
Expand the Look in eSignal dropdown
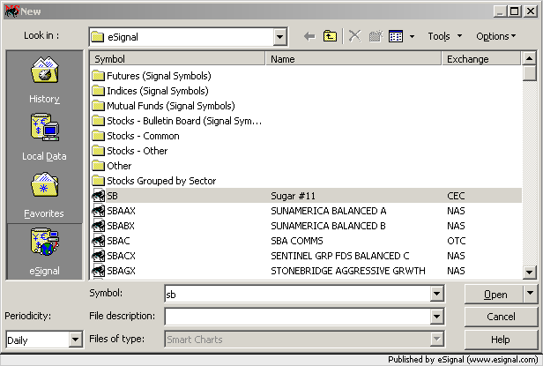[279, 36]
